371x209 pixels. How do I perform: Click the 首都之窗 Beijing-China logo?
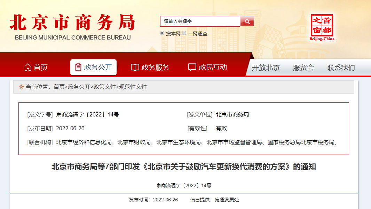pos(322,27)
